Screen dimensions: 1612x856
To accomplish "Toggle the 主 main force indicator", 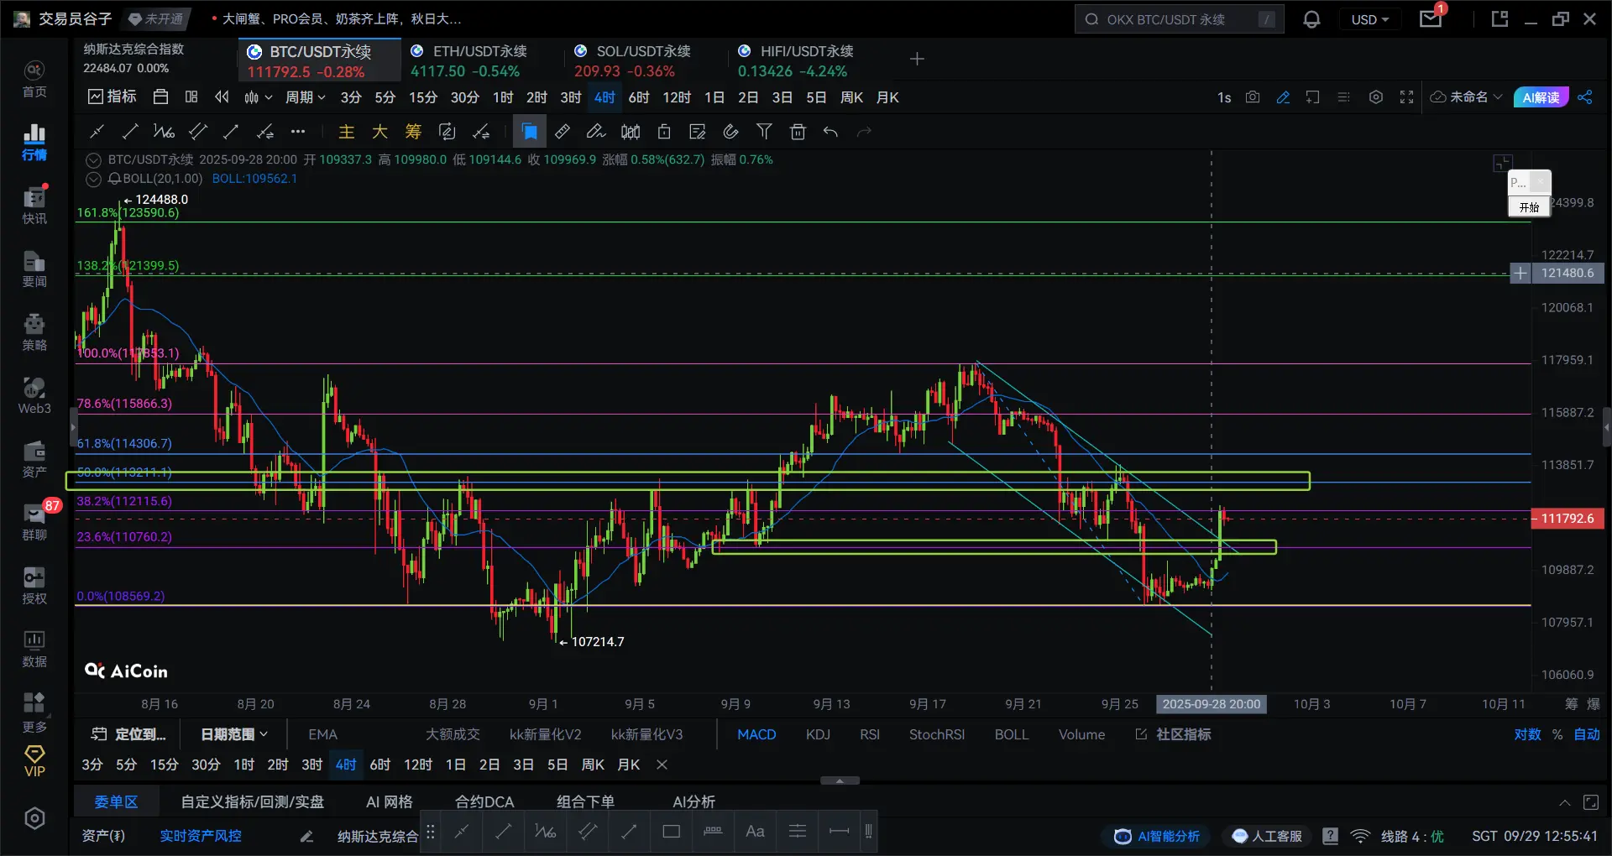I will point(346,132).
